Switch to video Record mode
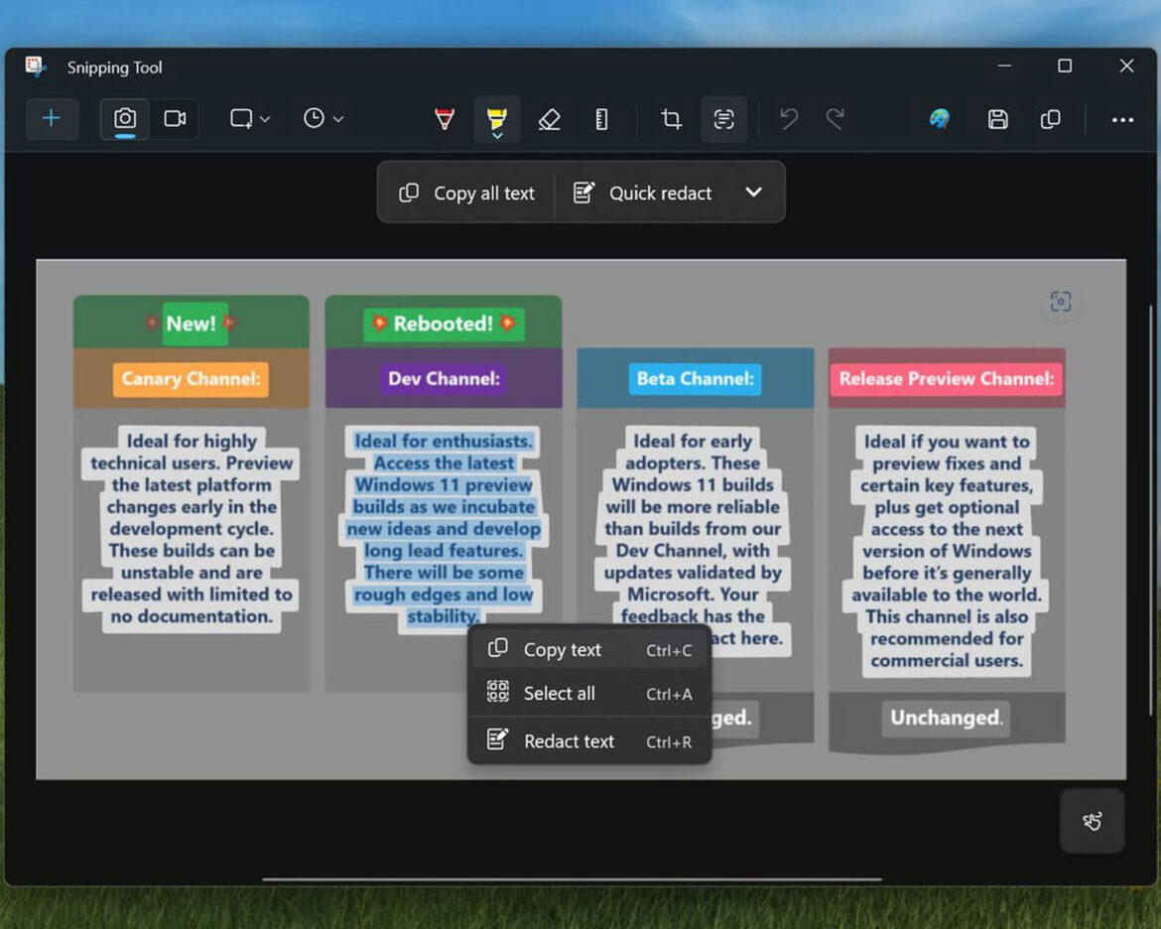 click(x=176, y=119)
